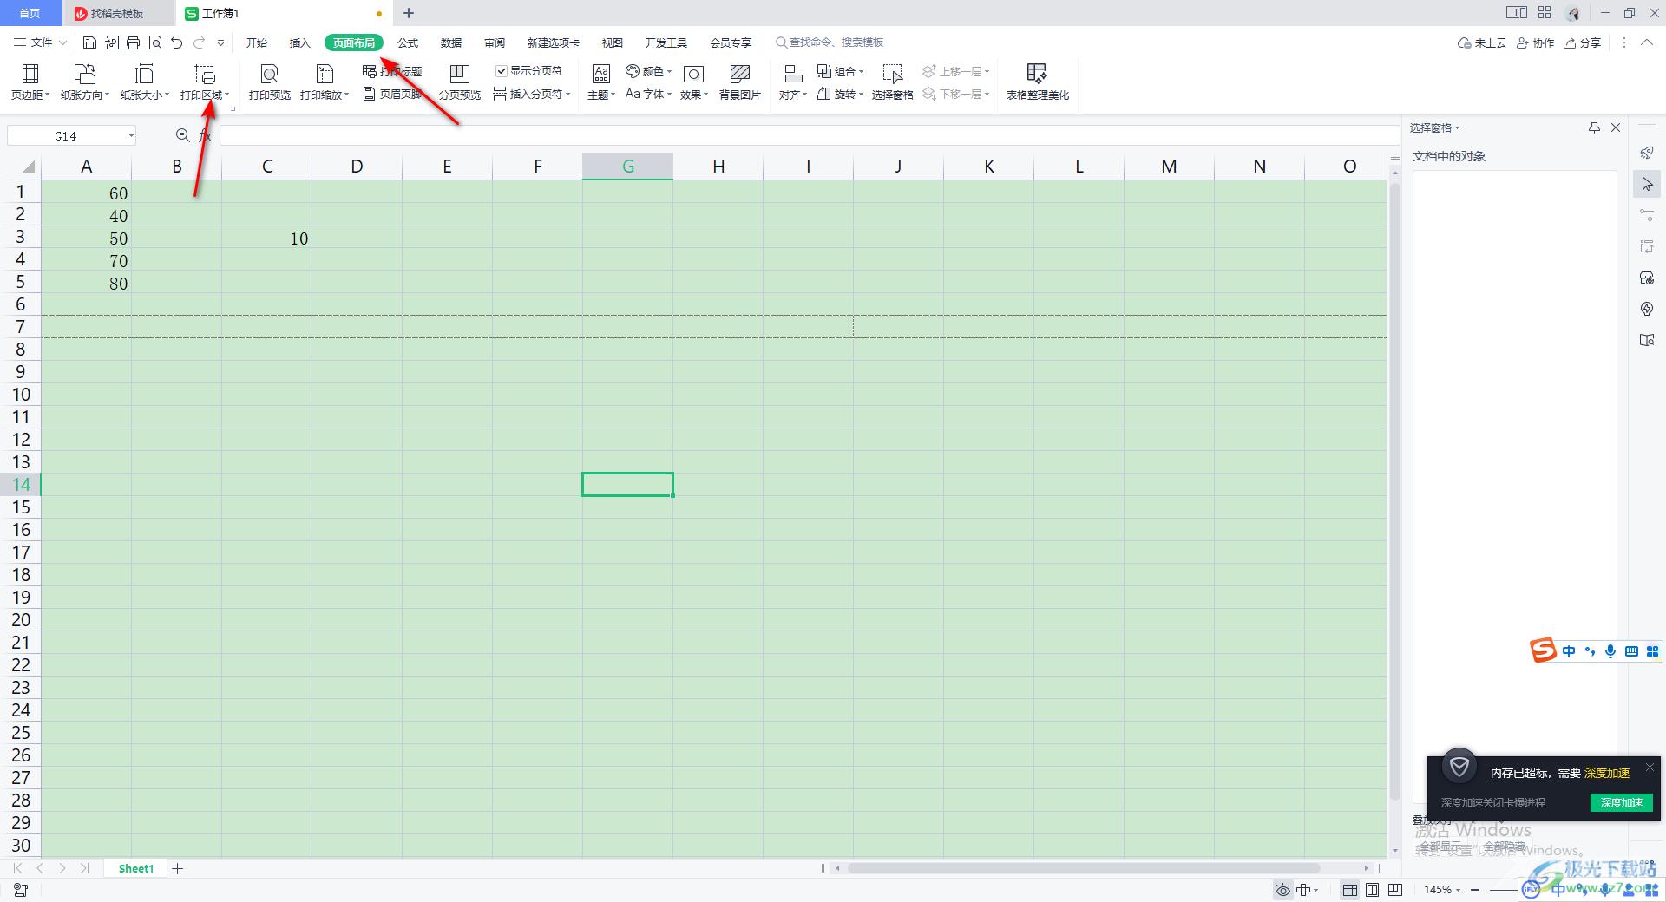1666x902 pixels.
Task: Open the 数据 ribbon tab
Action: (x=451, y=42)
